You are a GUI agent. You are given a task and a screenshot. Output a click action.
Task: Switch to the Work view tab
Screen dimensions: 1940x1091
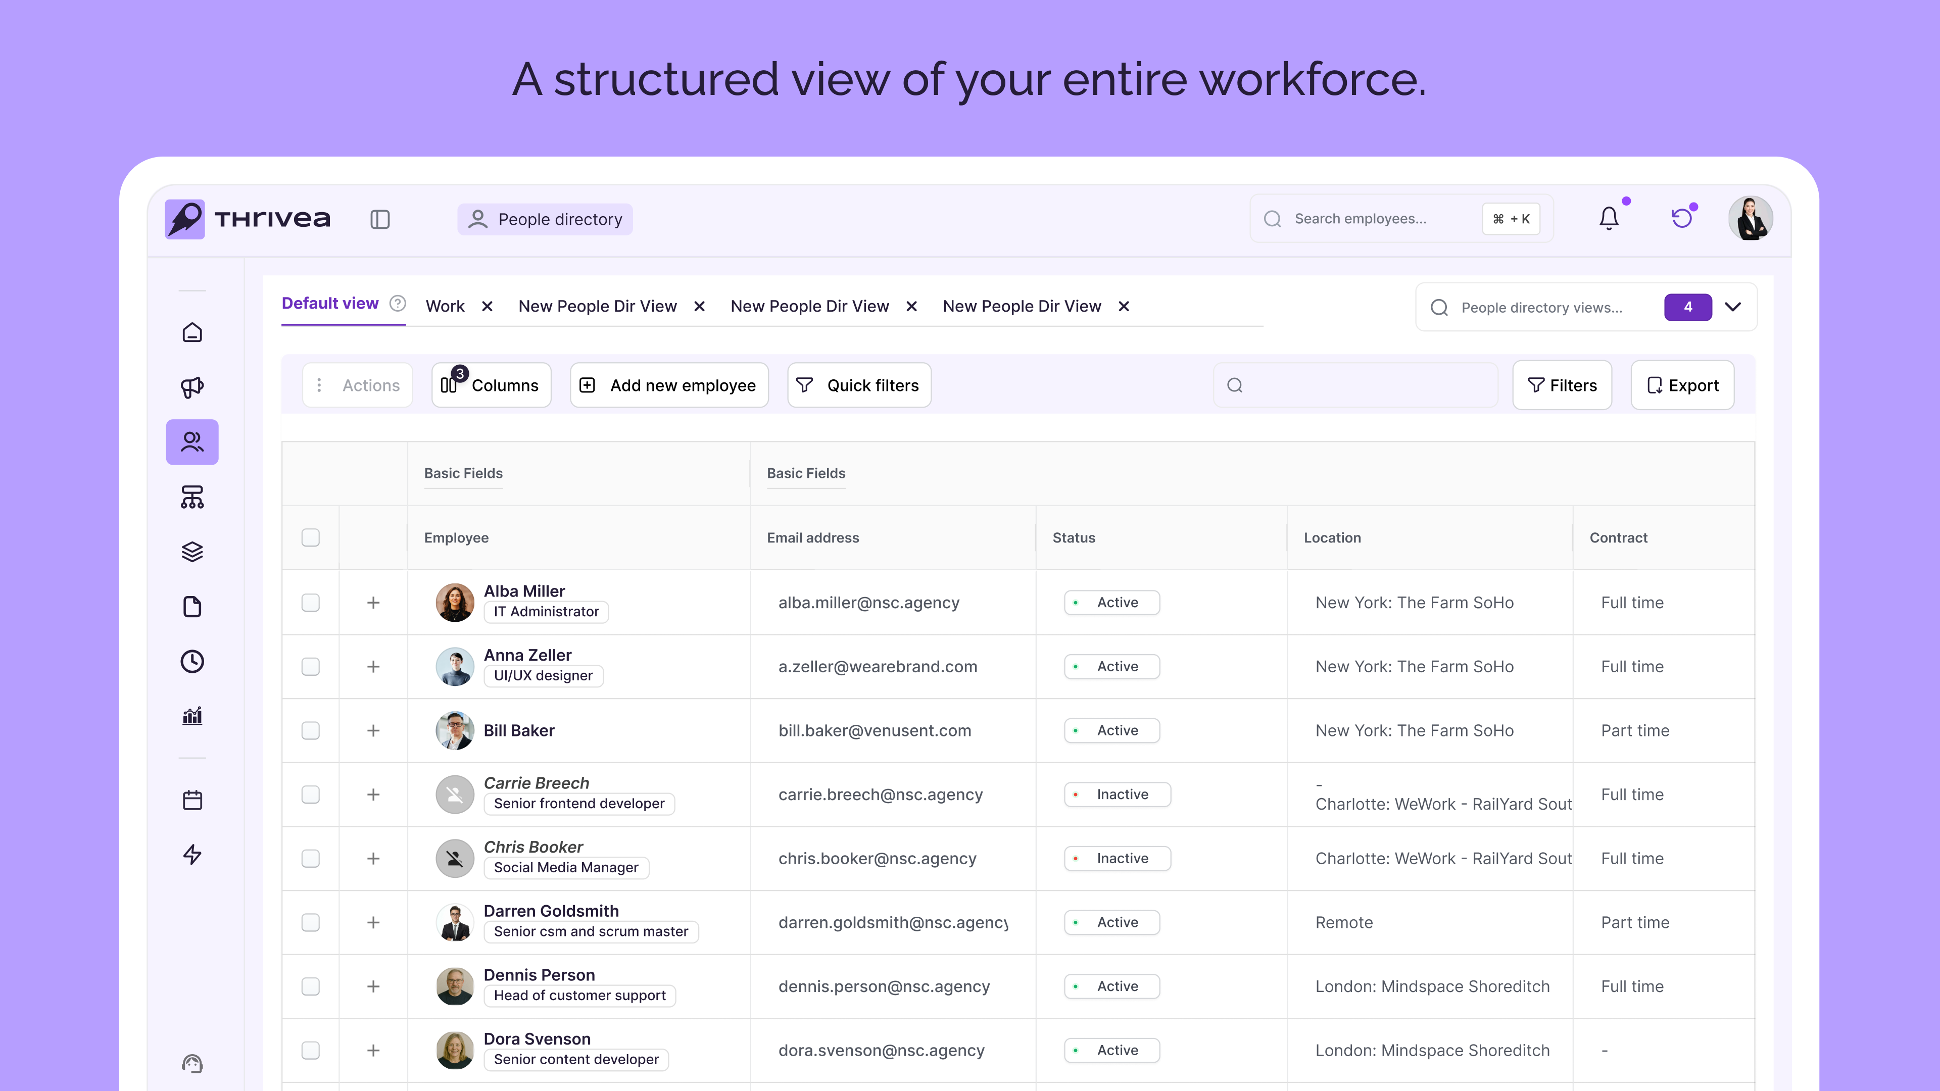445,307
